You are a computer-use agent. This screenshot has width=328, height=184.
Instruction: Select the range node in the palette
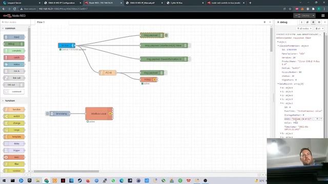14,130
